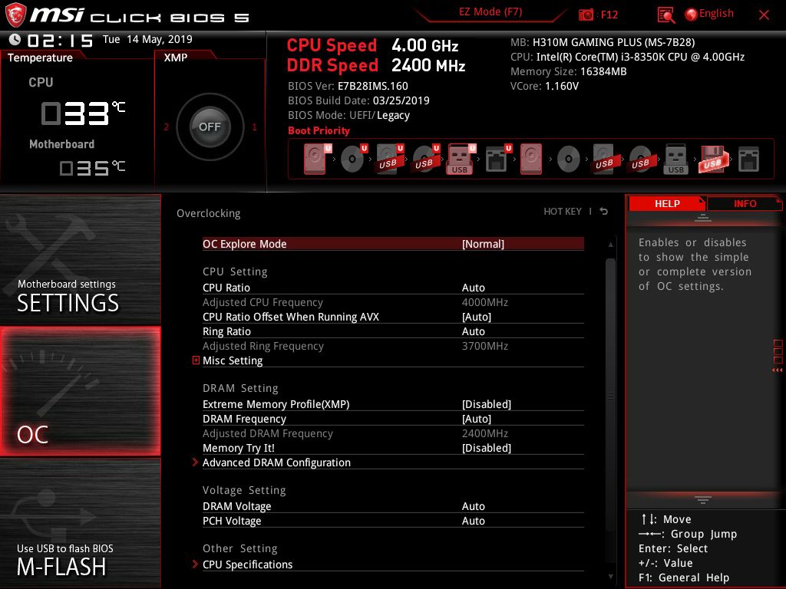Select the UEFI USB key boot icon
The image size is (786, 589).
pyautogui.click(x=461, y=159)
